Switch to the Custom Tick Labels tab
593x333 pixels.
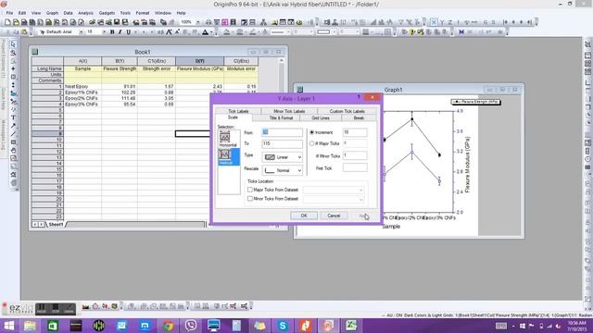(347, 111)
